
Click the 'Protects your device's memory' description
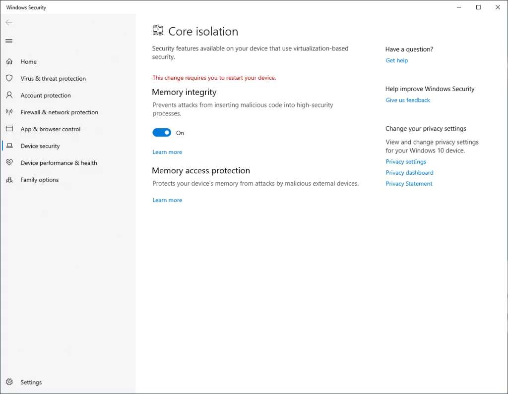point(255,183)
